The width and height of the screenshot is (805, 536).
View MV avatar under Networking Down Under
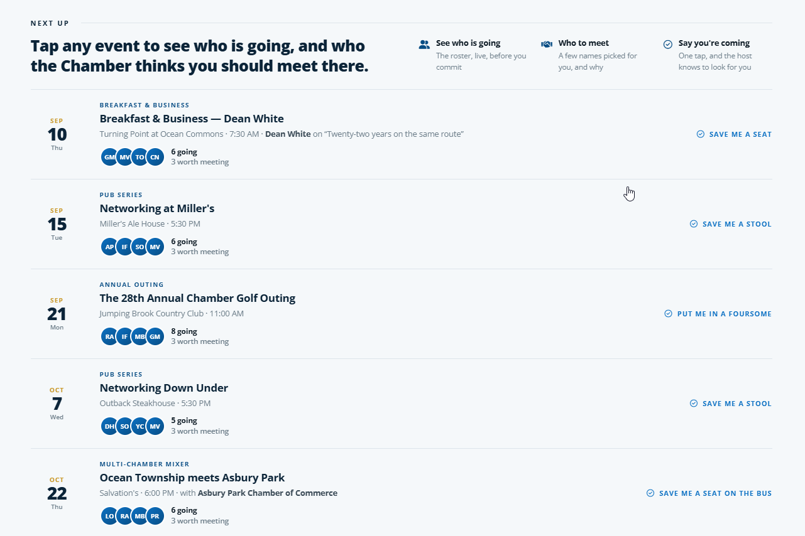pyautogui.click(x=155, y=426)
